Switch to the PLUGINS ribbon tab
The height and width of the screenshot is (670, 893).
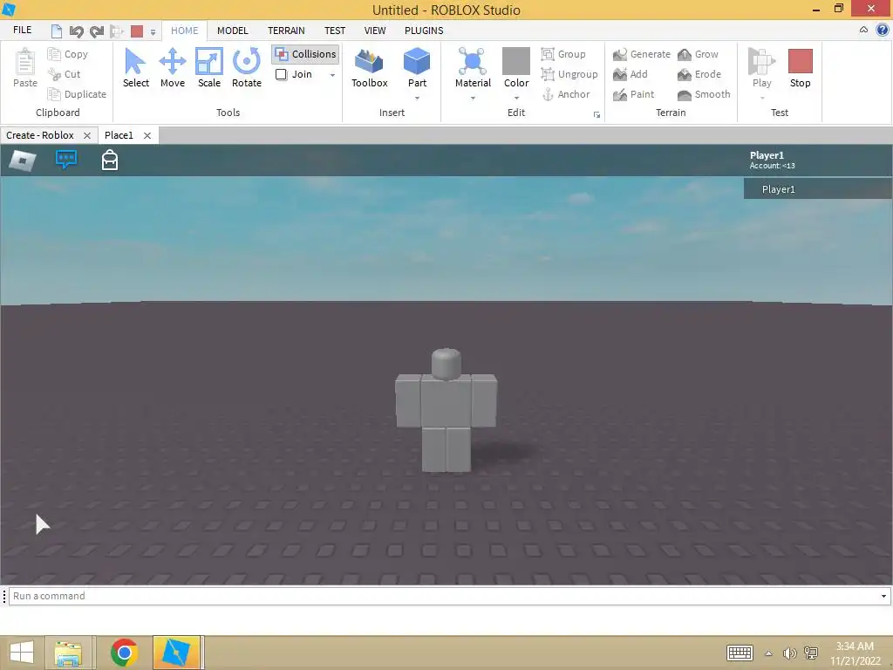pos(424,31)
